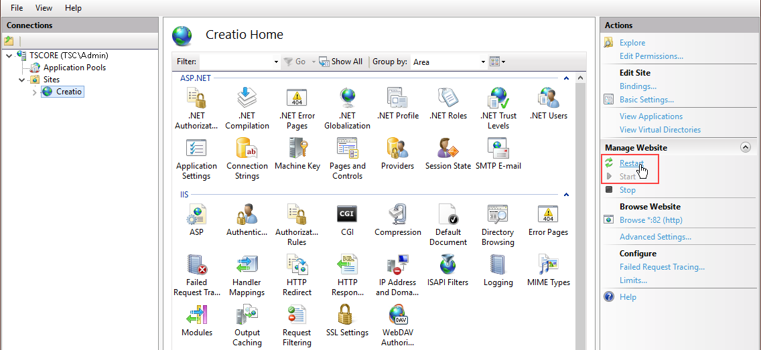Image resolution: width=761 pixels, height=350 pixels.
Task: Collapse the IIS group section
Action: [x=566, y=195]
